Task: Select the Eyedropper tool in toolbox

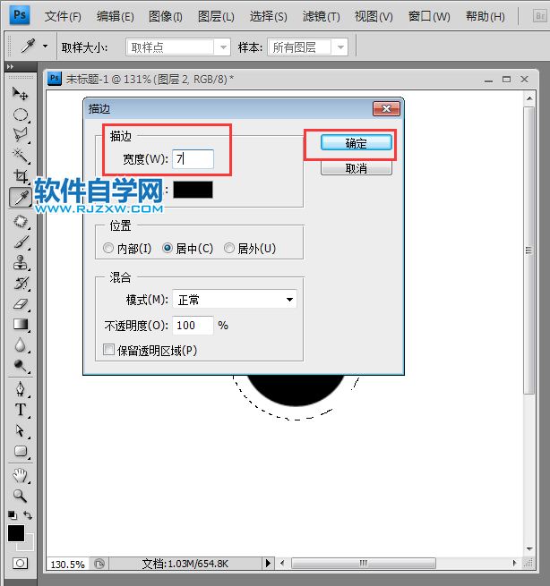Action: point(21,197)
